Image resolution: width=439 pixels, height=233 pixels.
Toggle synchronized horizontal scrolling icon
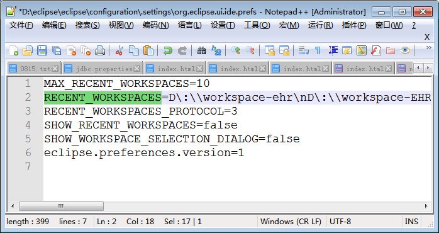pos(284,51)
